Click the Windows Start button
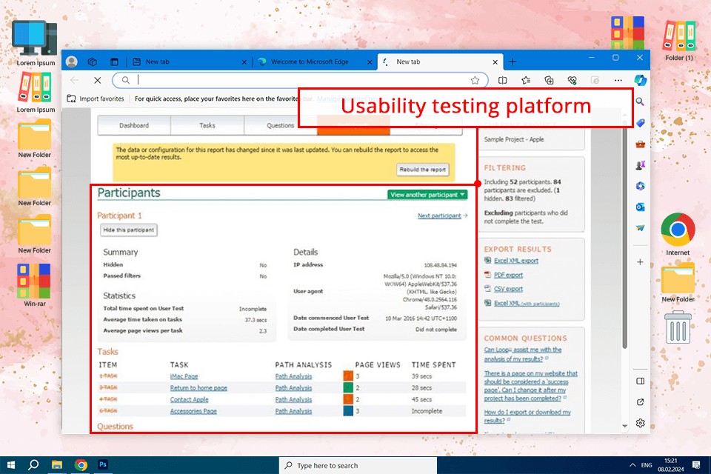The image size is (711, 474). (x=11, y=465)
